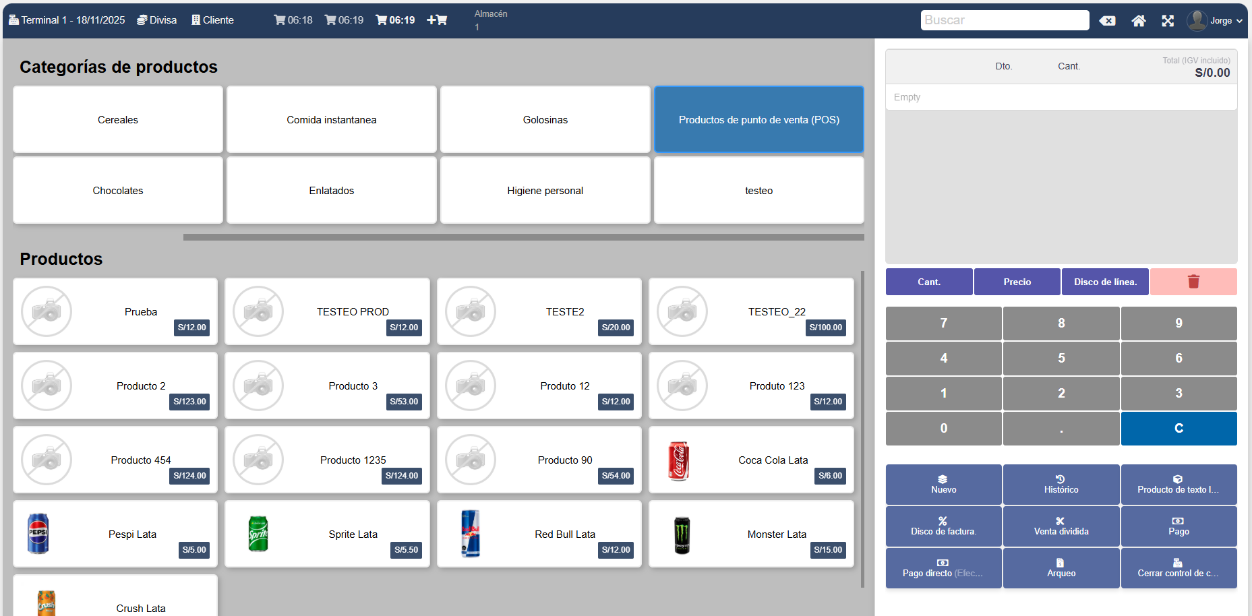This screenshot has width=1252, height=616.
Task: Select the Comida instantanea category
Action: 332,120
